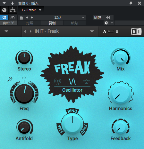Open the routing tree icon
This screenshot has height=149, width=144.
click(13, 10)
